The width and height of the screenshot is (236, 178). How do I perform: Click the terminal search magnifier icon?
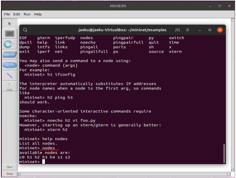pos(25,30)
